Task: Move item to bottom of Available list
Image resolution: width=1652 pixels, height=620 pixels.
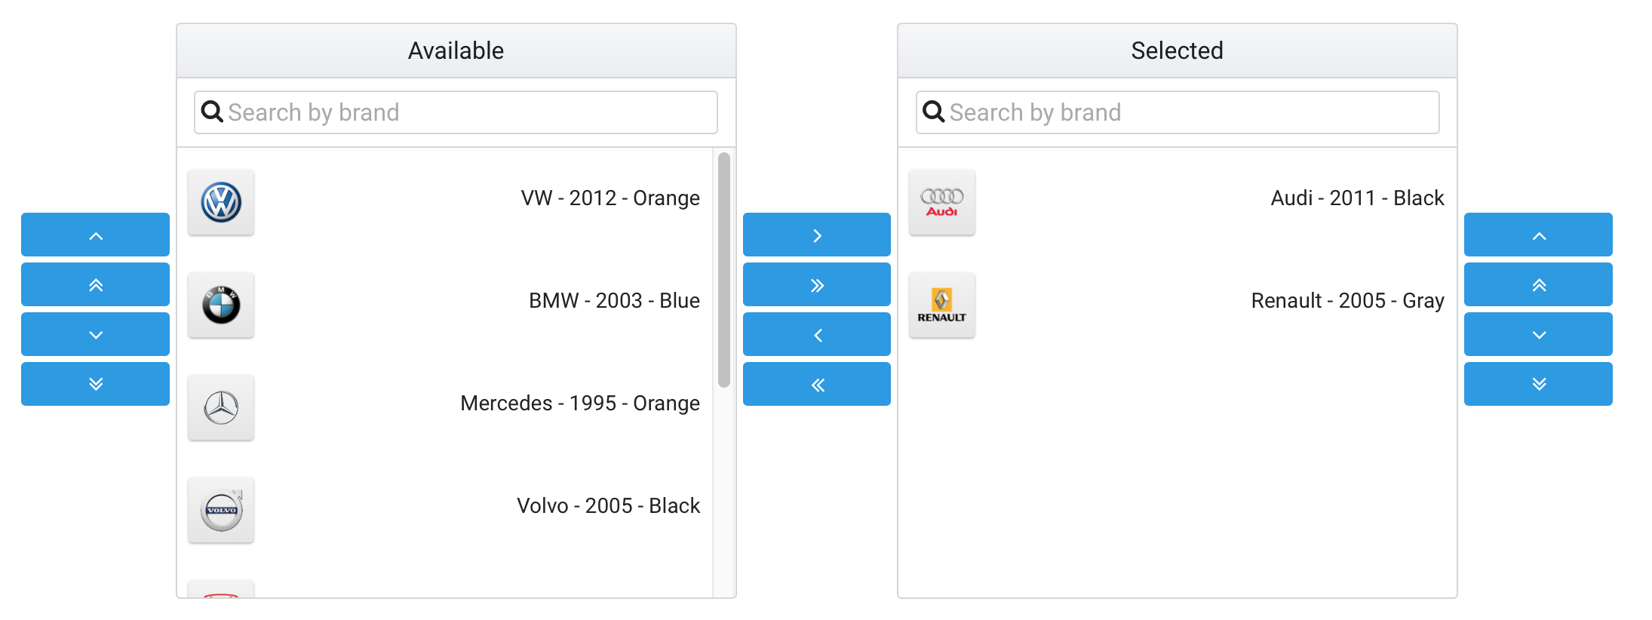Action: 95,384
